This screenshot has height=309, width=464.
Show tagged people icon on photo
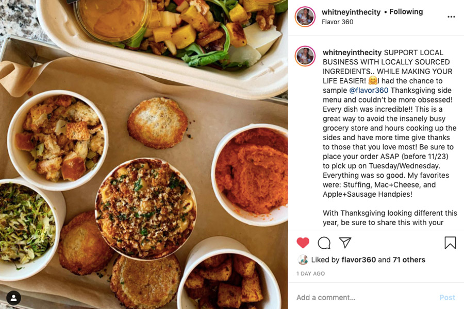[x=13, y=298]
